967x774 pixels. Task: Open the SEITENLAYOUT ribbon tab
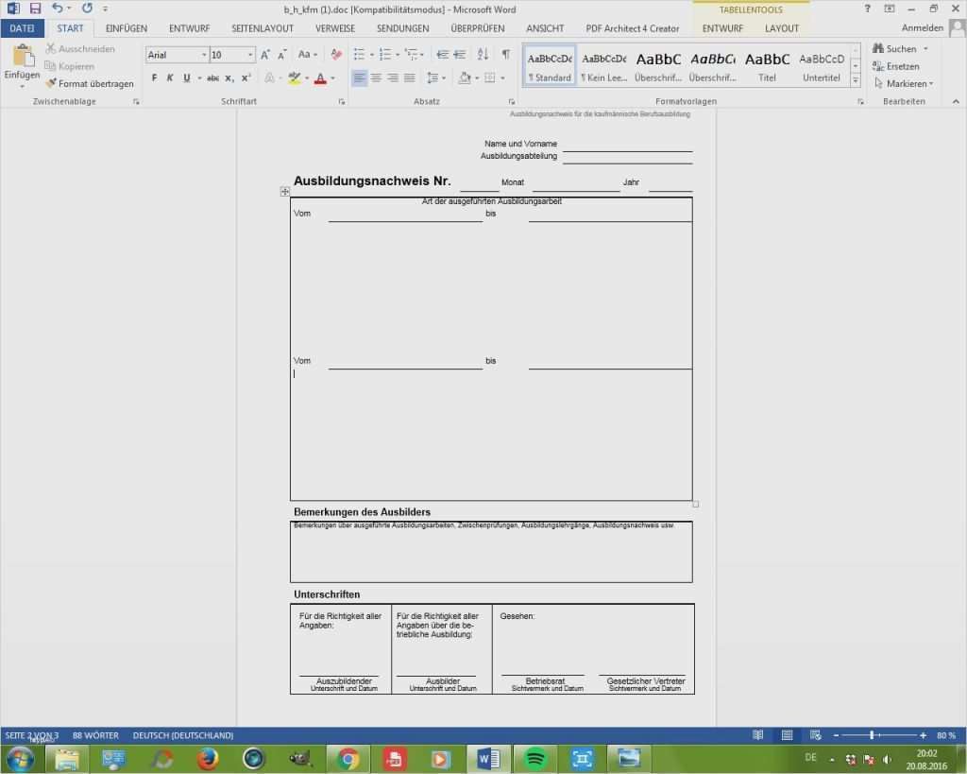click(x=263, y=27)
